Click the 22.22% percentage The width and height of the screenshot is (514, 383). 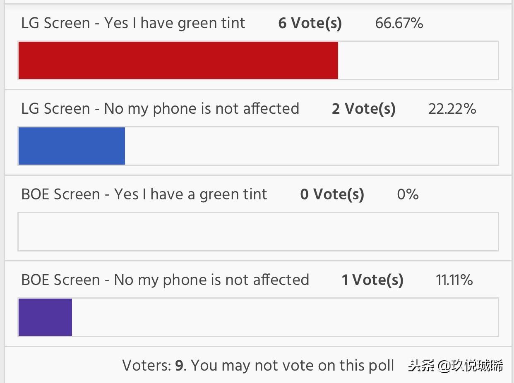[x=452, y=109]
